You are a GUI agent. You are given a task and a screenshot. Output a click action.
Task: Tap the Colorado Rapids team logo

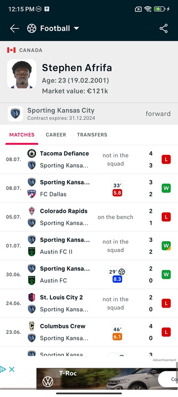point(32,211)
